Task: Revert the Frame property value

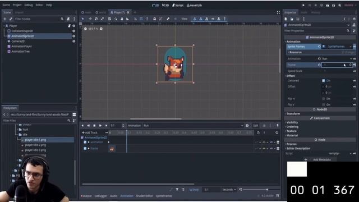Action: [319, 65]
